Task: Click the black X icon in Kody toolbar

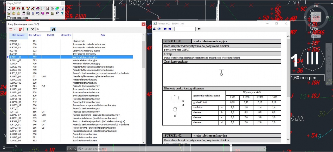Action: click(x=33, y=29)
